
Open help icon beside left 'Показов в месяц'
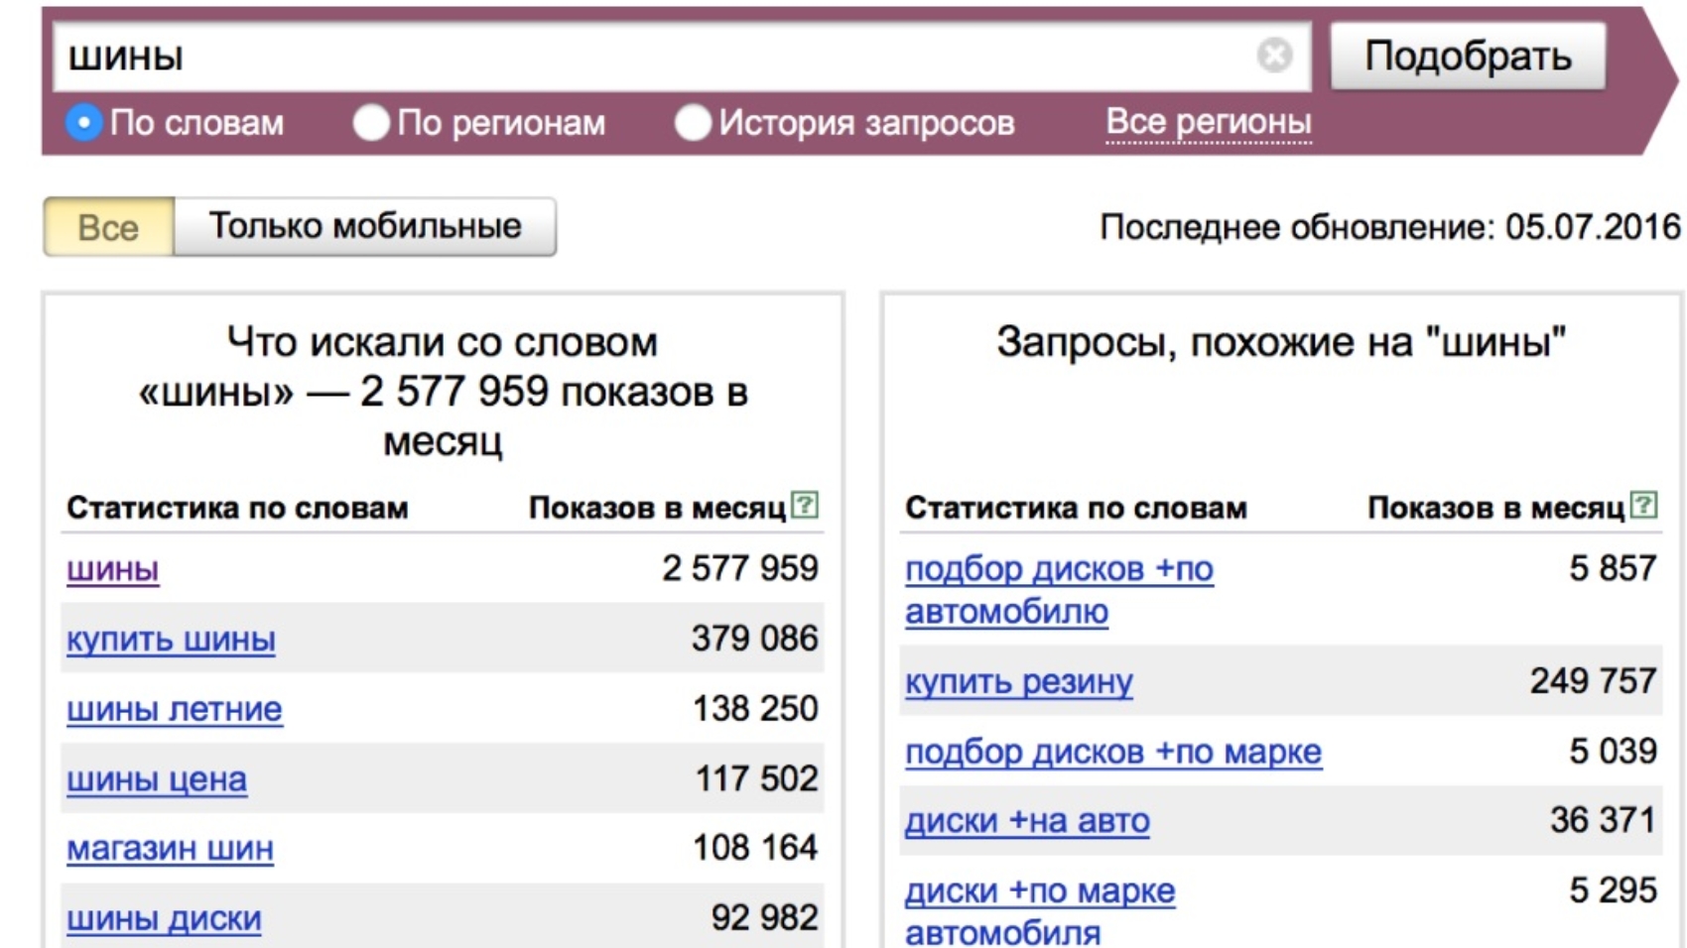[805, 506]
